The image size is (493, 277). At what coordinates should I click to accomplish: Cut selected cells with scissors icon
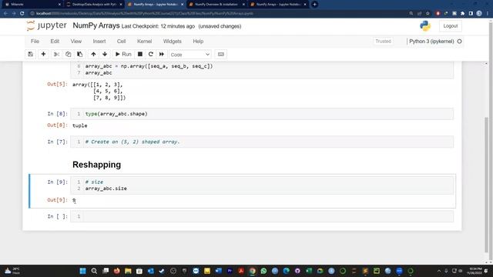pyautogui.click(x=56, y=55)
